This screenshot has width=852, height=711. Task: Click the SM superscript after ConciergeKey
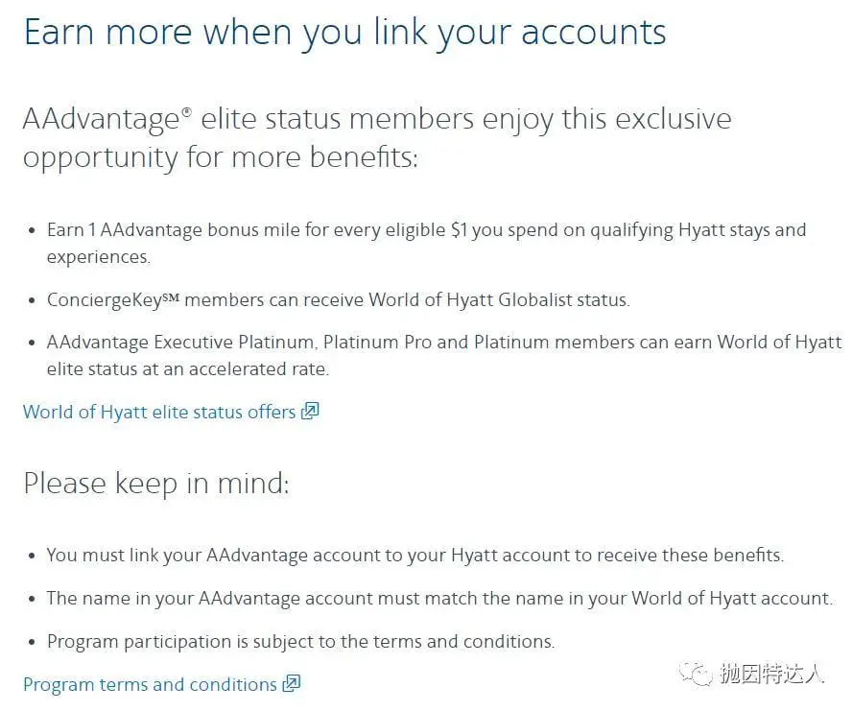coord(171,296)
